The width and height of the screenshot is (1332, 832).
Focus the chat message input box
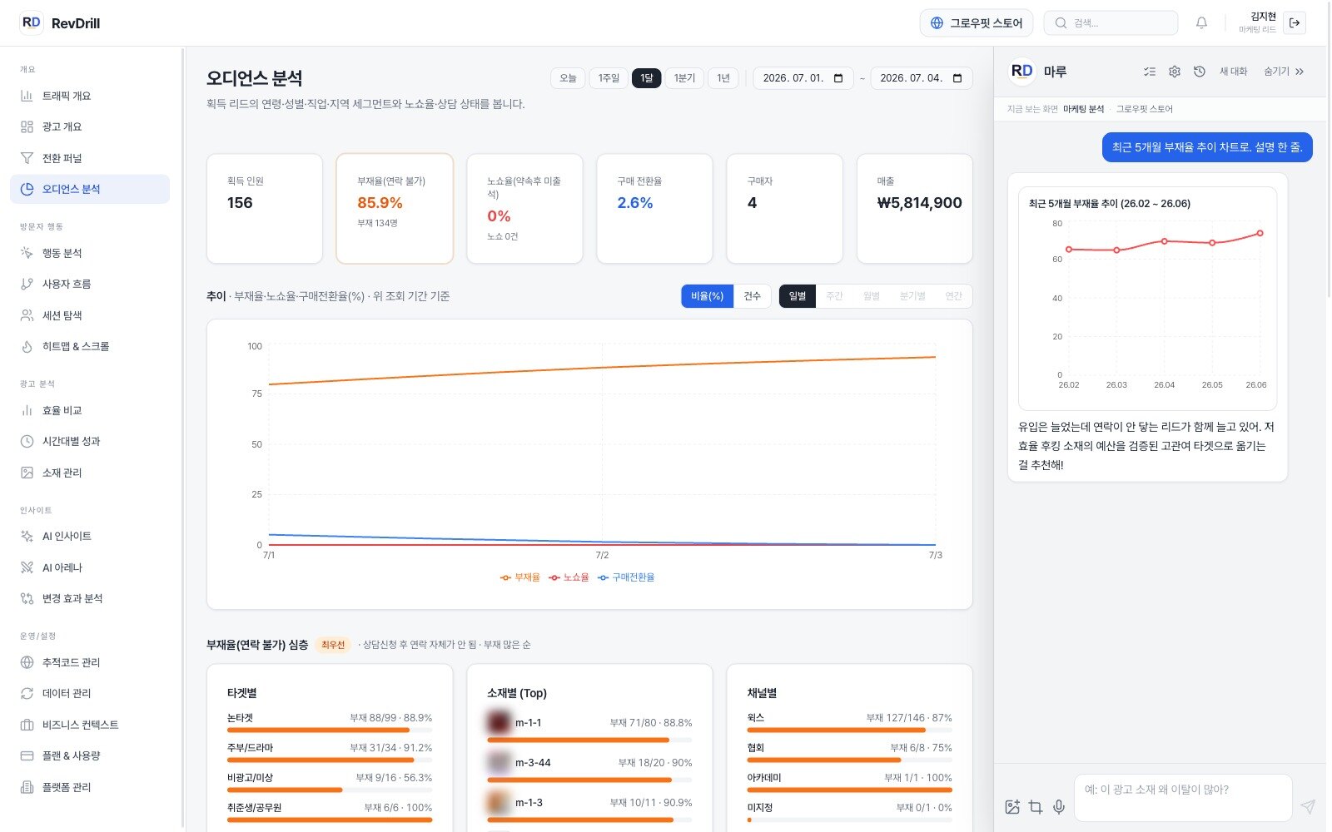1183,798
